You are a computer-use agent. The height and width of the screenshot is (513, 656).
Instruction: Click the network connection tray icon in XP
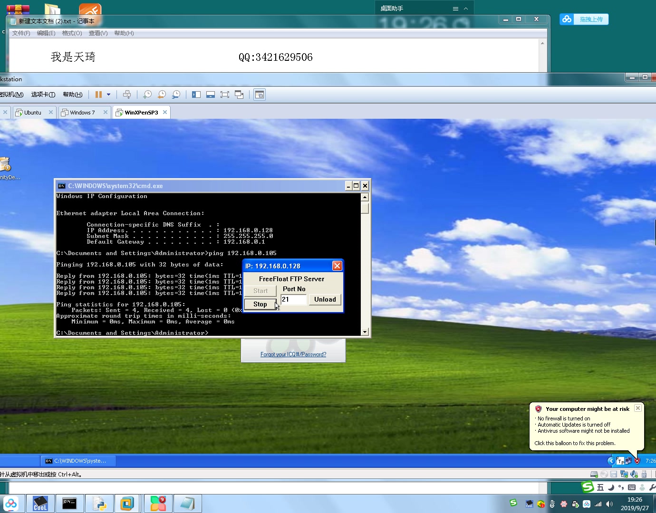[x=628, y=461]
